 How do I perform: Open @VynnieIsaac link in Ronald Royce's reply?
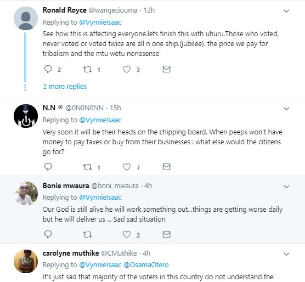[x=100, y=22]
